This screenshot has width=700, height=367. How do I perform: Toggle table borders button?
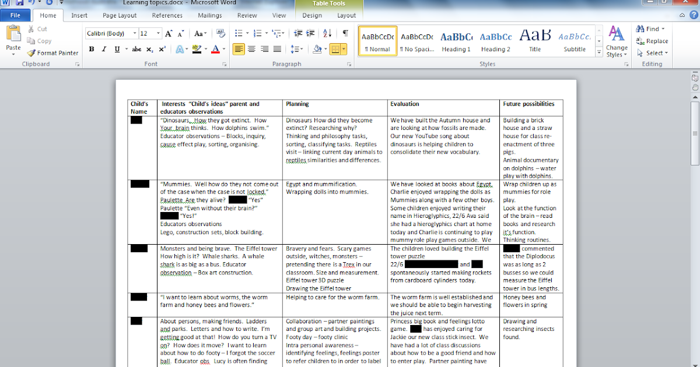(335, 50)
